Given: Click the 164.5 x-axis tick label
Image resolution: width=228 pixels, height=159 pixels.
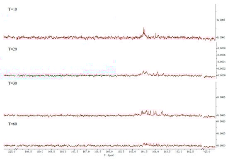Looking at the screenshot, I should click(144, 152).
